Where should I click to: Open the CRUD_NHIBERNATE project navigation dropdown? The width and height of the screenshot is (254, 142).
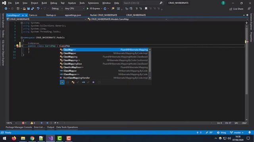(46, 19)
